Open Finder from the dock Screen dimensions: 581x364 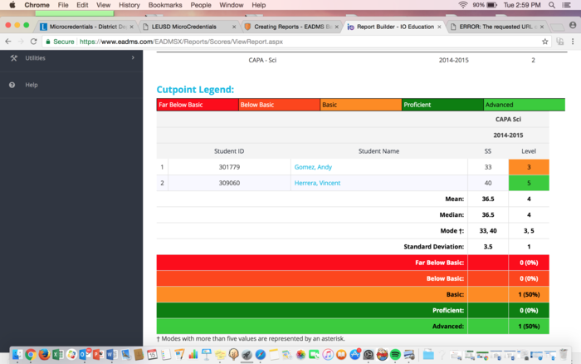pos(17,354)
